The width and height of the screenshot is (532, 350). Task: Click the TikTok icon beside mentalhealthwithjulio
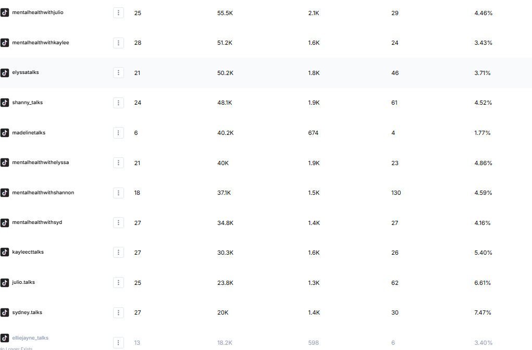[5, 12]
